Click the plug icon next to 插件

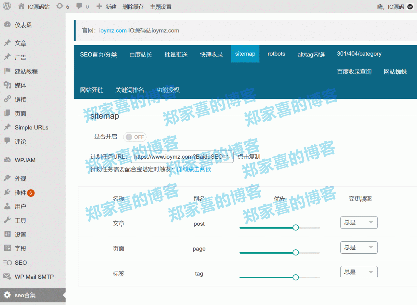coord(7,192)
